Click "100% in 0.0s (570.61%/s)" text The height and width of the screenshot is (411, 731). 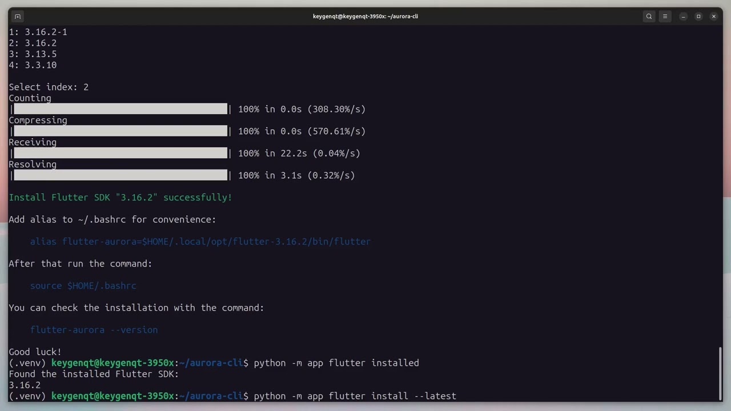pos(302,131)
